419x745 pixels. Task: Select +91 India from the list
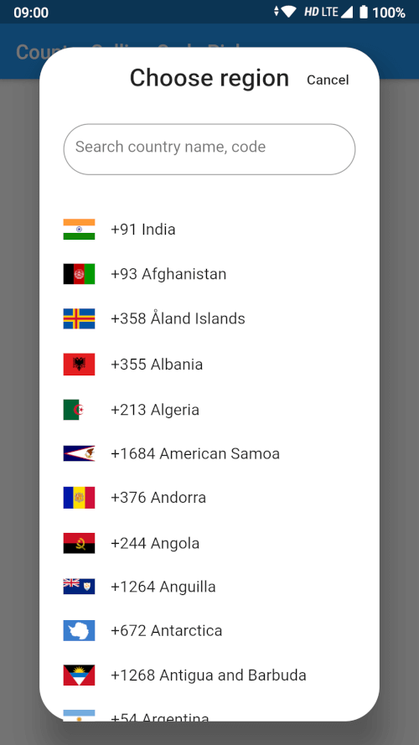pos(209,229)
